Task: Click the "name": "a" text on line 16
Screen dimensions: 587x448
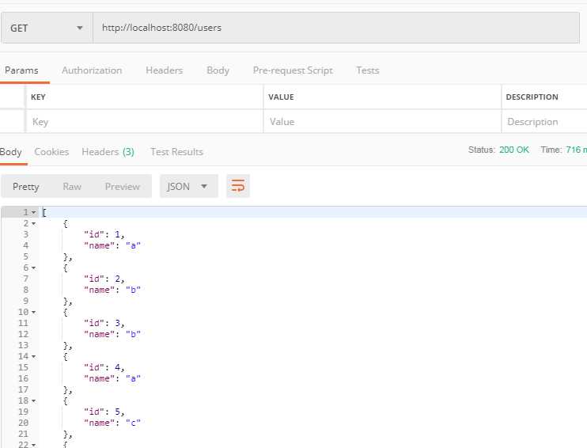Action: tap(112, 378)
